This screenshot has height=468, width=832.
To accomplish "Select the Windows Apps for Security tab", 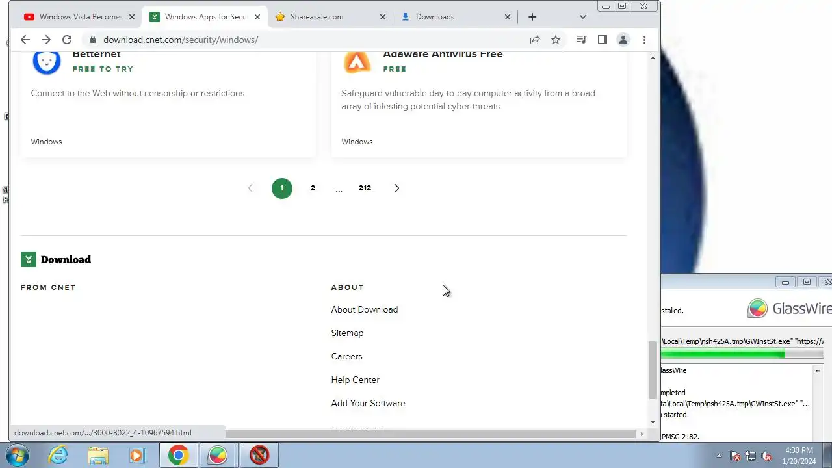I will tap(204, 17).
